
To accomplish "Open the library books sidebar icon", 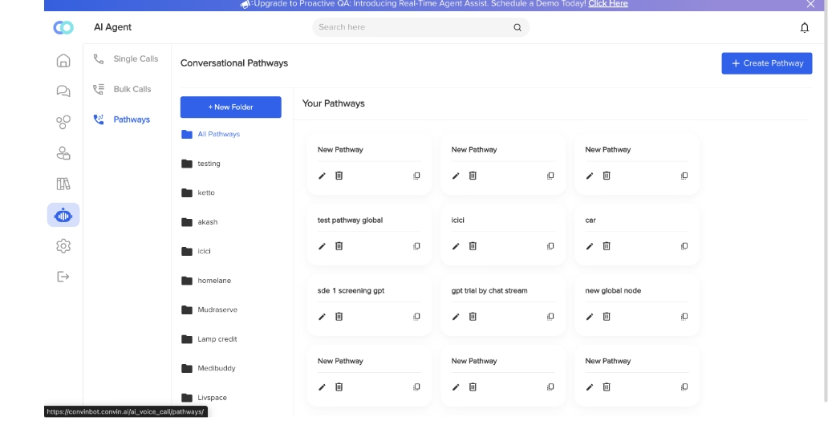I will [x=63, y=184].
